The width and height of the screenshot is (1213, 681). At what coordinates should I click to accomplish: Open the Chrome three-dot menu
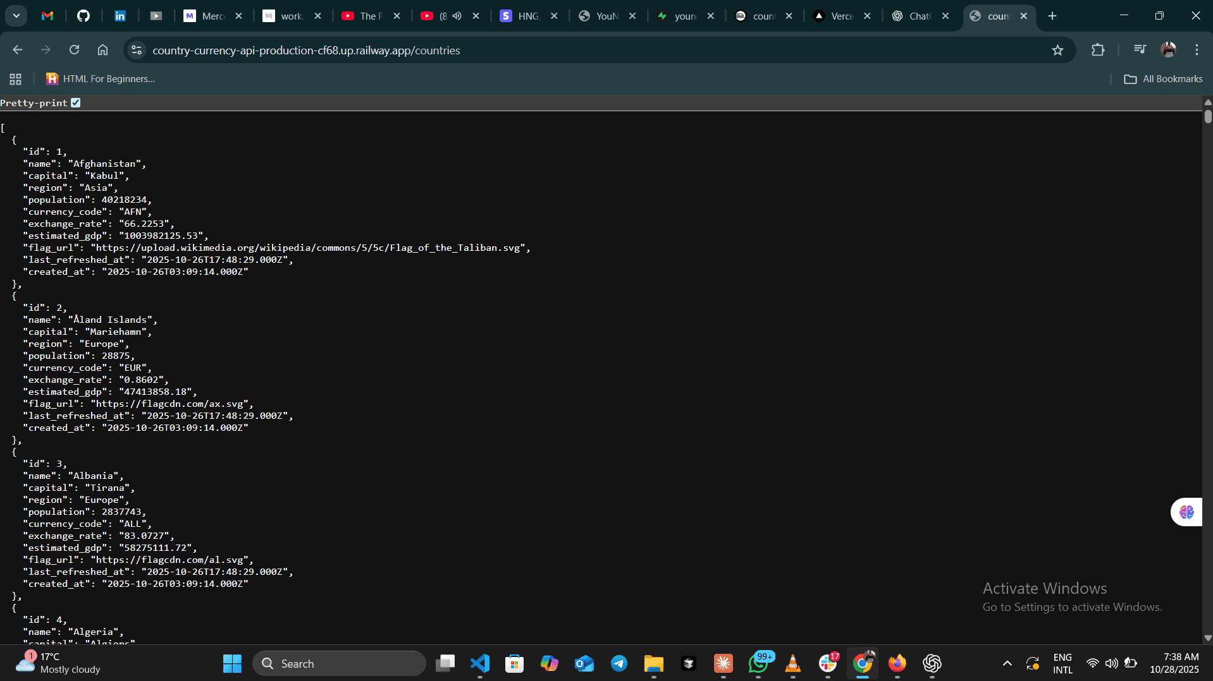(x=1197, y=50)
